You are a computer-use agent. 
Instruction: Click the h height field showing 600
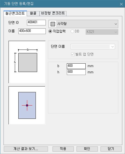(x=76, y=72)
